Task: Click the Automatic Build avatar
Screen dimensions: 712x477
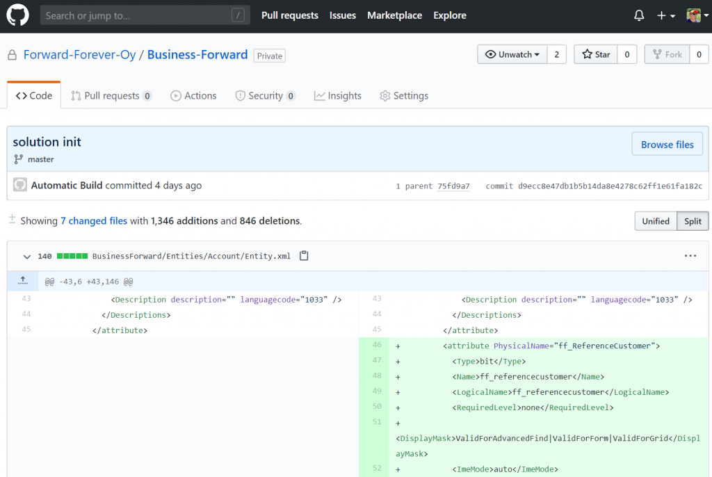Action: coord(20,185)
